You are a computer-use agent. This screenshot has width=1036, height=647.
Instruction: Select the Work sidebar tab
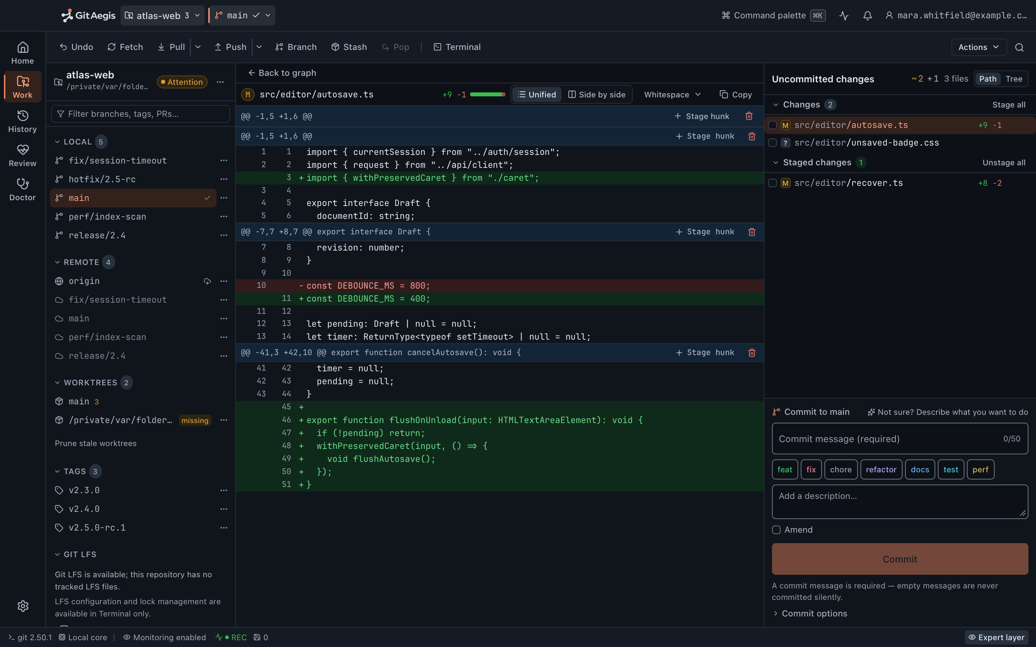[22, 87]
